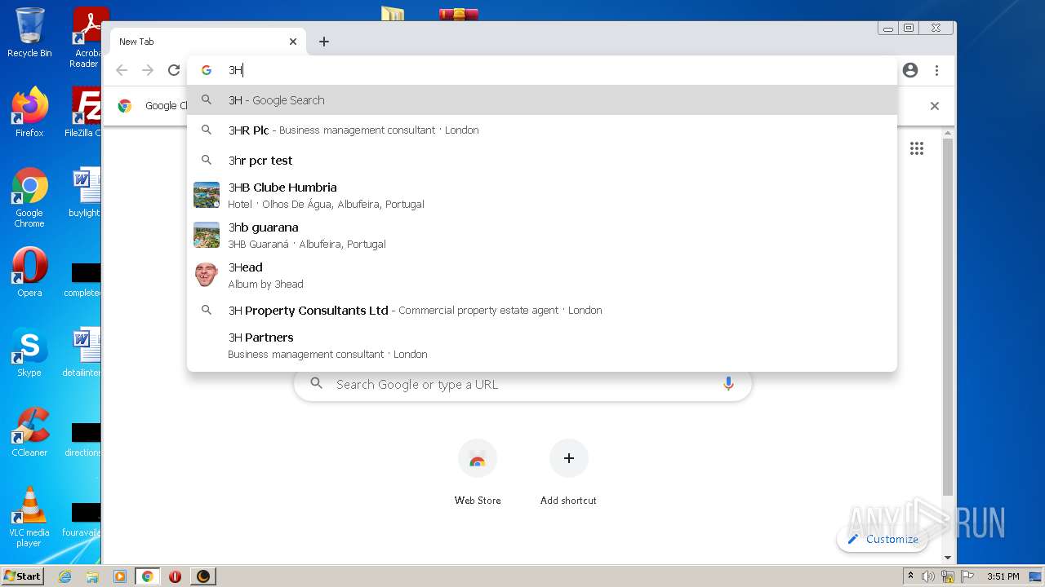
Task: Click the scrollbar down arrow
Action: pos(947,558)
